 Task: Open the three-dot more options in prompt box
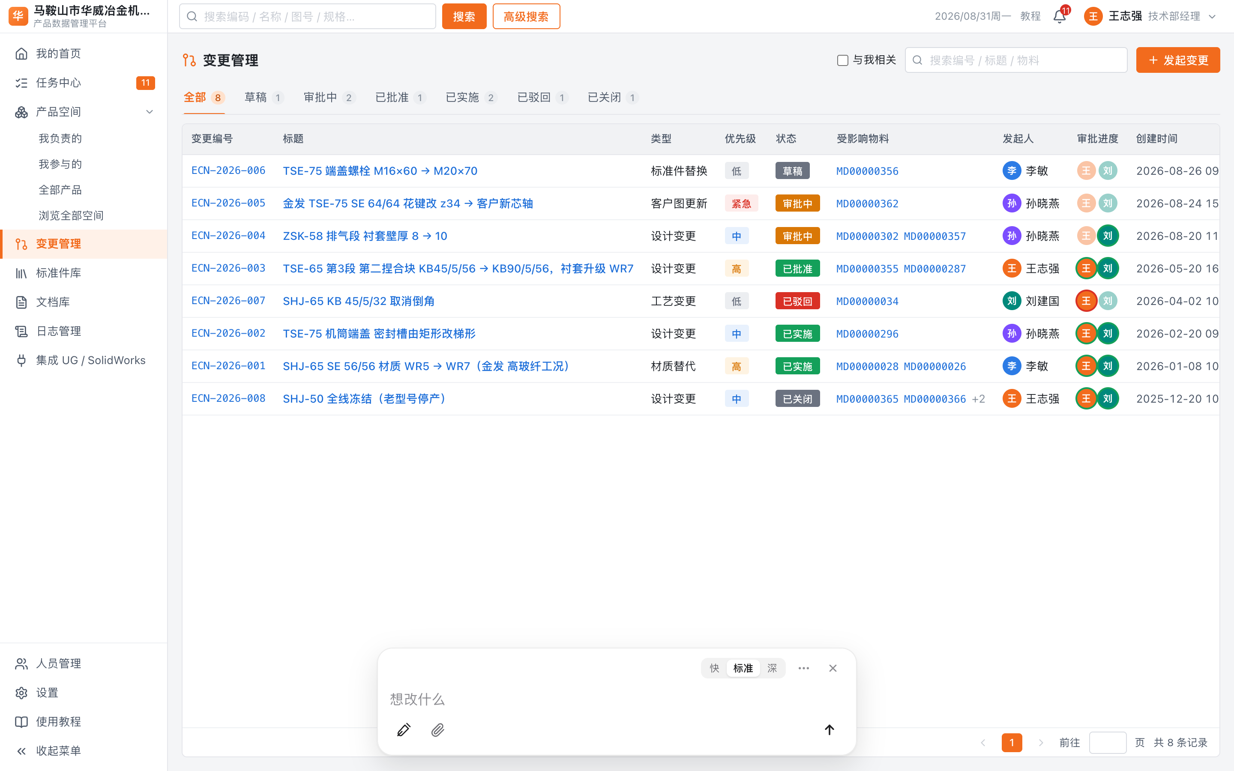point(804,668)
